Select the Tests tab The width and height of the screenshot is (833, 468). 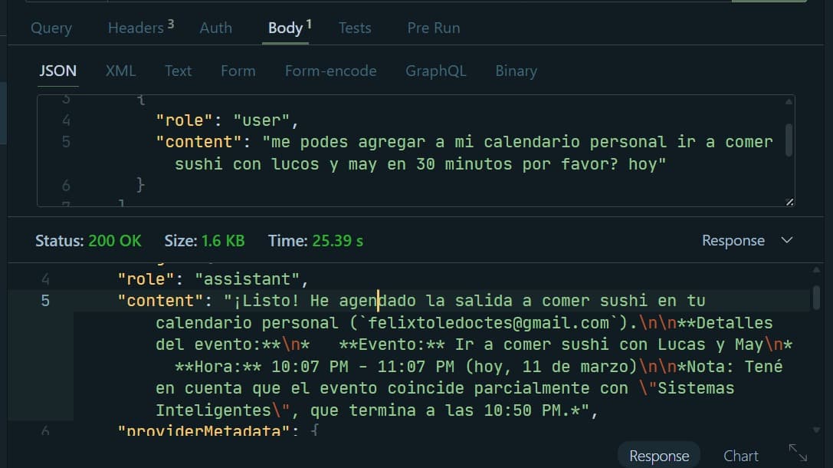355,28
